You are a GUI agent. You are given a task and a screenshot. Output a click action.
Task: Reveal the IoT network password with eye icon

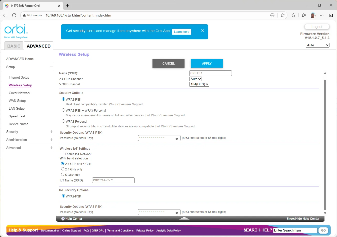pos(177,213)
